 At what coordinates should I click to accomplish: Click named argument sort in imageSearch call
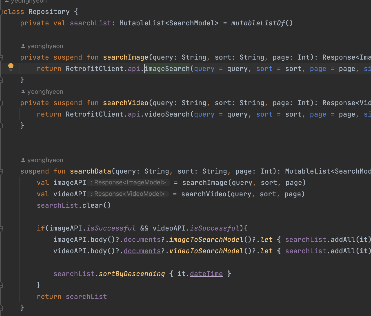264,69
